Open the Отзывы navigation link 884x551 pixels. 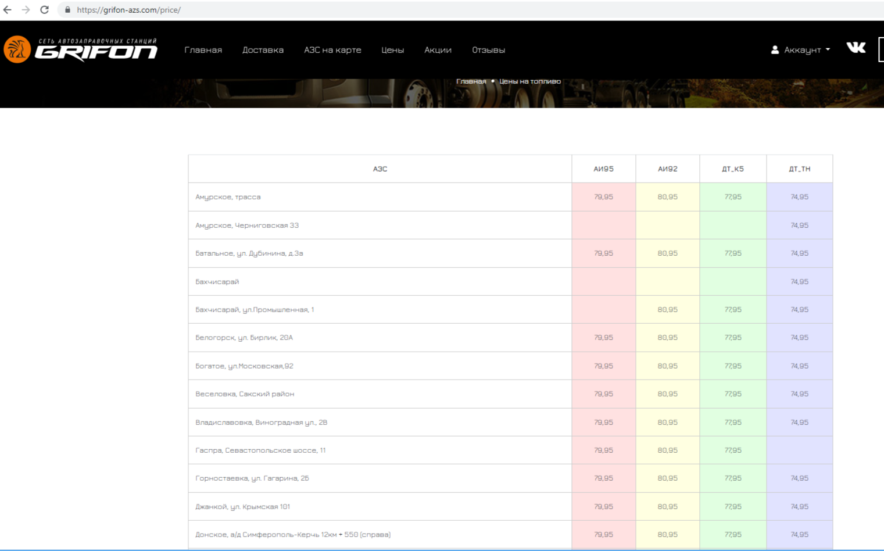tap(488, 50)
